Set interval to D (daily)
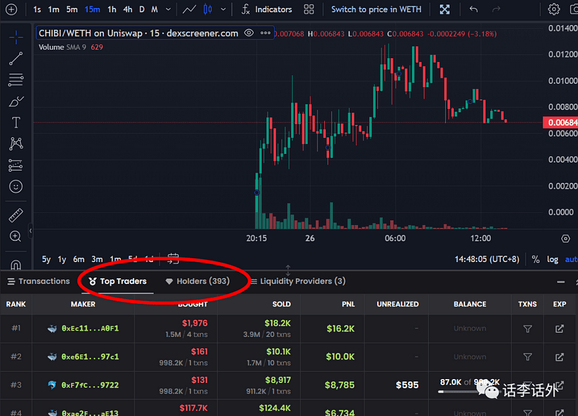Image resolution: width=578 pixels, height=416 pixels. coord(142,9)
